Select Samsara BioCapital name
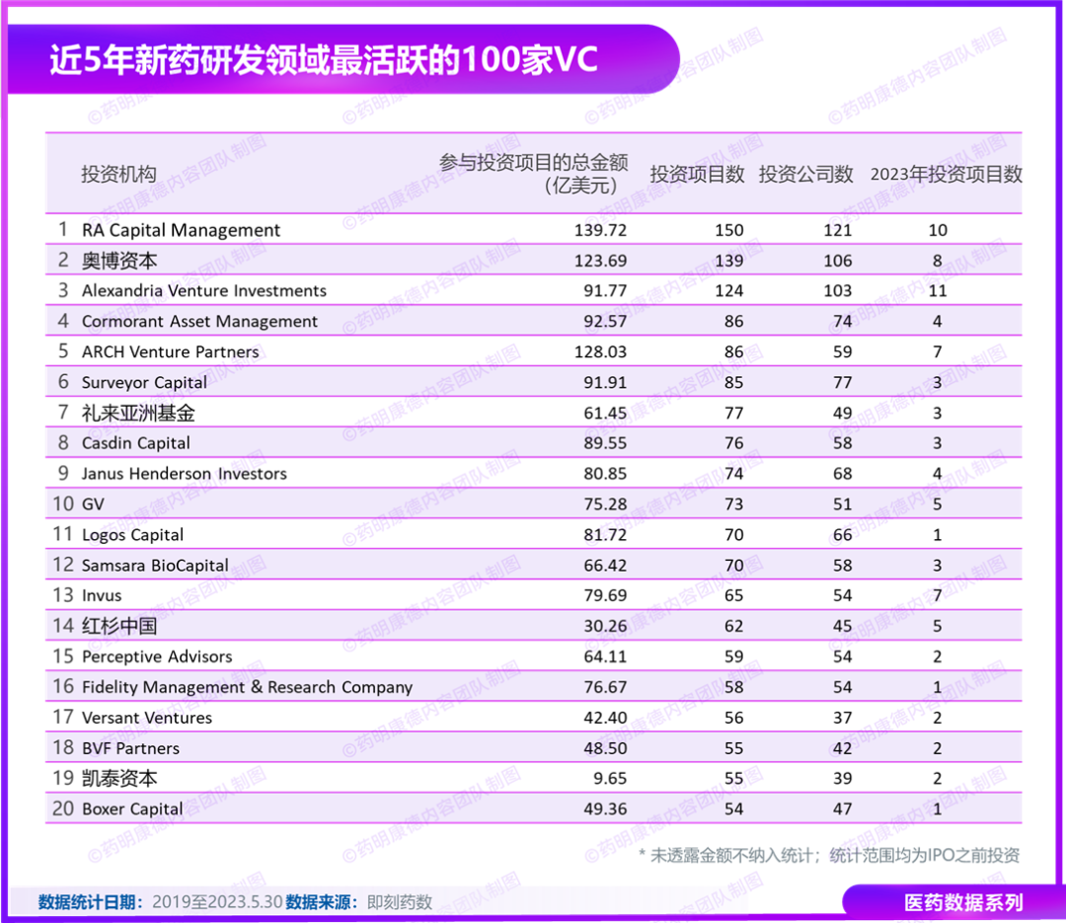Screen dimensions: 1066x923 pyautogui.click(x=155, y=566)
